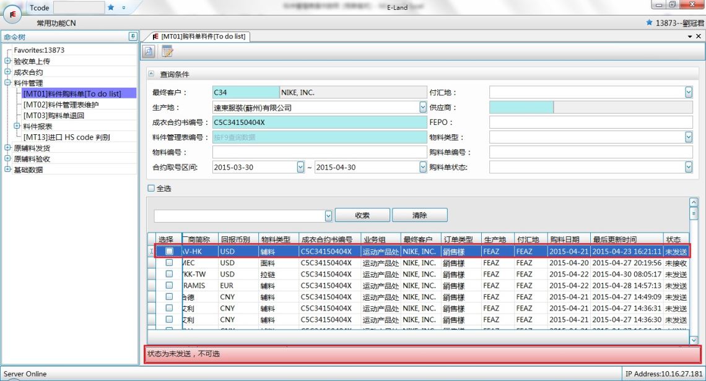Click the results grid vertical scrollbar down arrow
This screenshot has width=706, height=381.
pos(693,340)
